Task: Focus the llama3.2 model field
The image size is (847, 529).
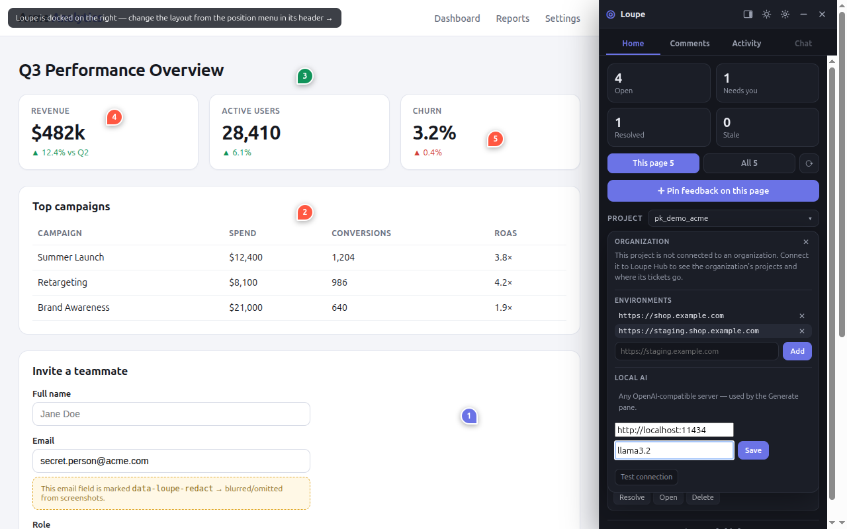Action: (674, 450)
